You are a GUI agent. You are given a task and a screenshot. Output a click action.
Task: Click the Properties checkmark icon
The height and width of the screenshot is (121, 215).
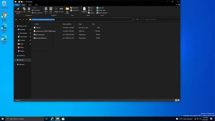click(84, 9)
